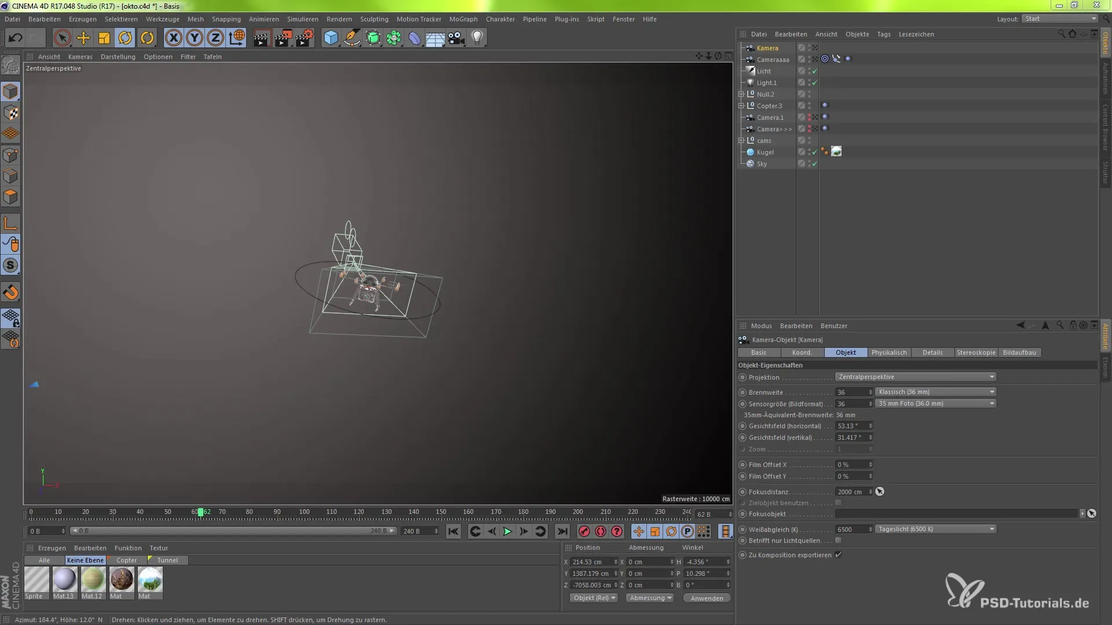Click the preview range bar
This screenshot has height=625, width=1112.
click(233, 531)
